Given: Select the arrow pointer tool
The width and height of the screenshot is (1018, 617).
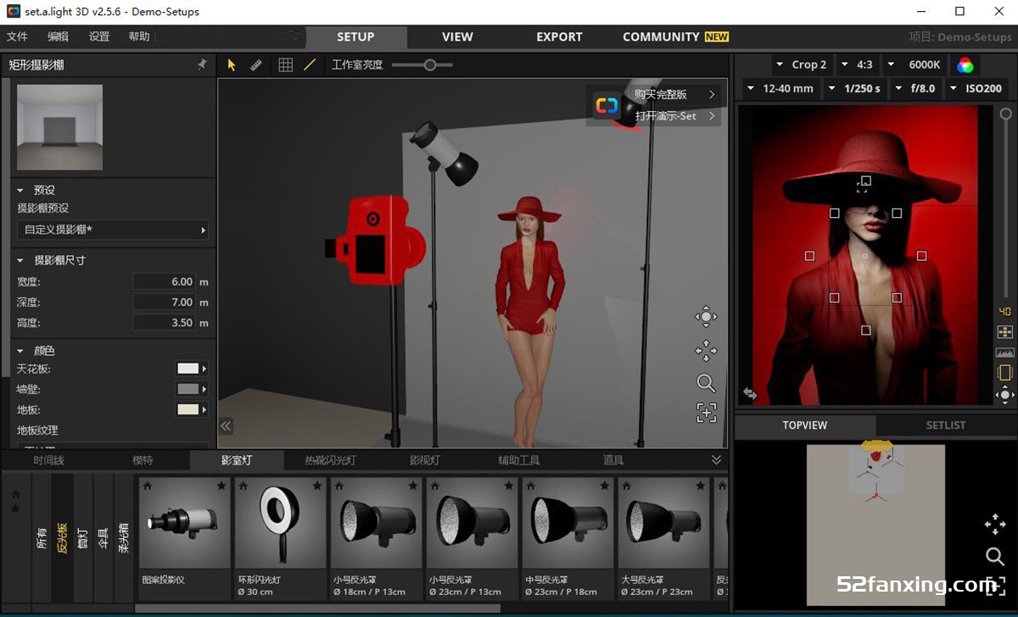Looking at the screenshot, I should click(x=232, y=64).
